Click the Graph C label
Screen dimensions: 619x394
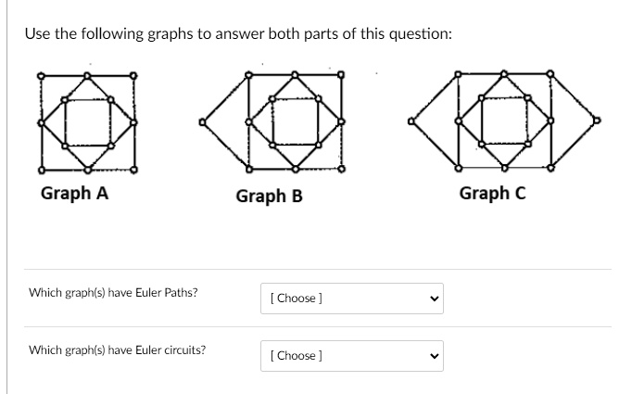click(x=492, y=194)
